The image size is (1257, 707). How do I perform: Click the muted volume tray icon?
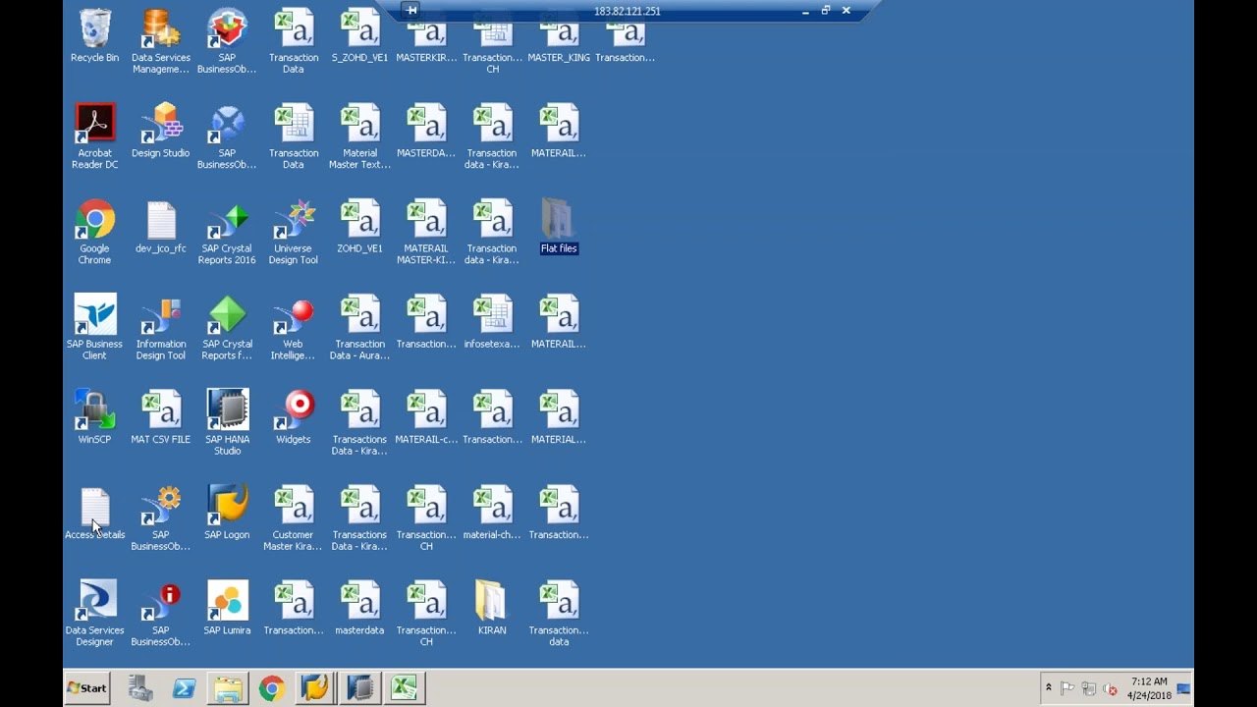(1110, 689)
